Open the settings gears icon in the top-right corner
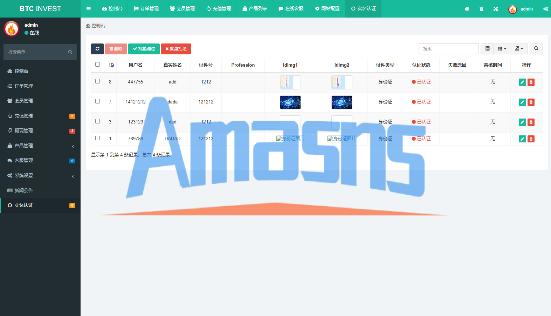Screen dimensions: 551x316 pyautogui.click(x=546, y=9)
